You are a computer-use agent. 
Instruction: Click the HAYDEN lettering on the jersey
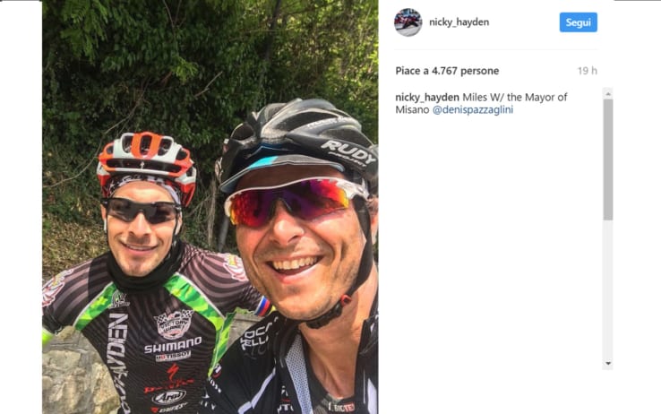[x=117, y=363]
